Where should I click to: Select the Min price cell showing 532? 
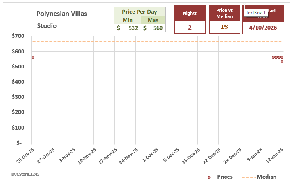click(x=127, y=28)
